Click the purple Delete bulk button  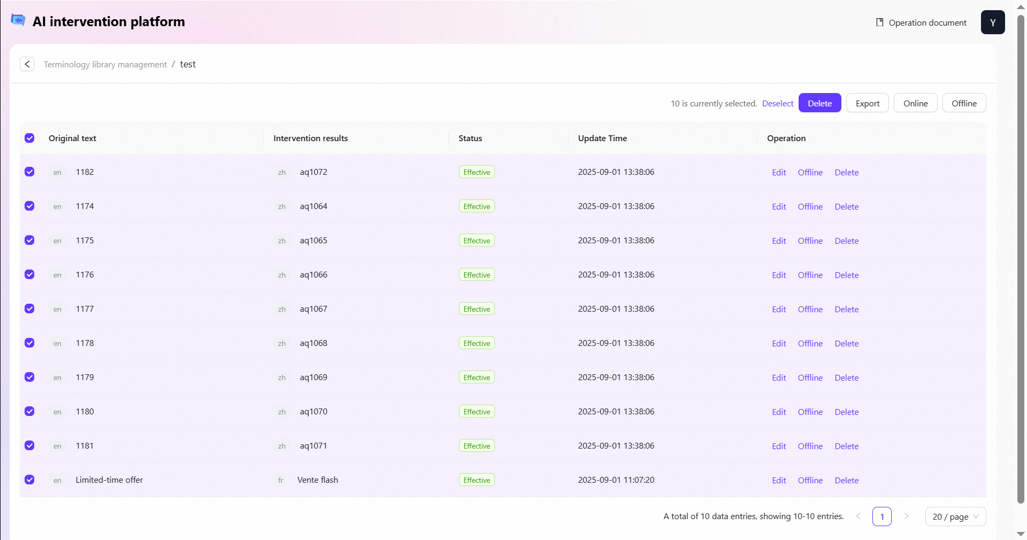point(819,103)
